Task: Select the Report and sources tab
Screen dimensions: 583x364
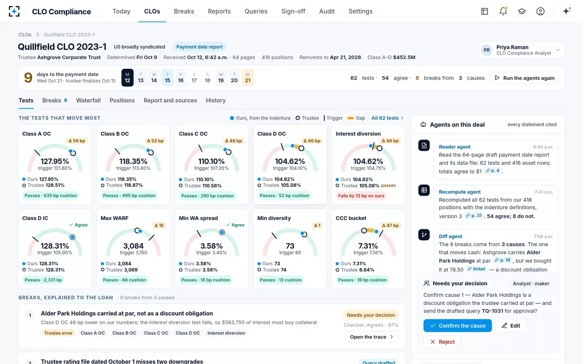Action: (170, 100)
